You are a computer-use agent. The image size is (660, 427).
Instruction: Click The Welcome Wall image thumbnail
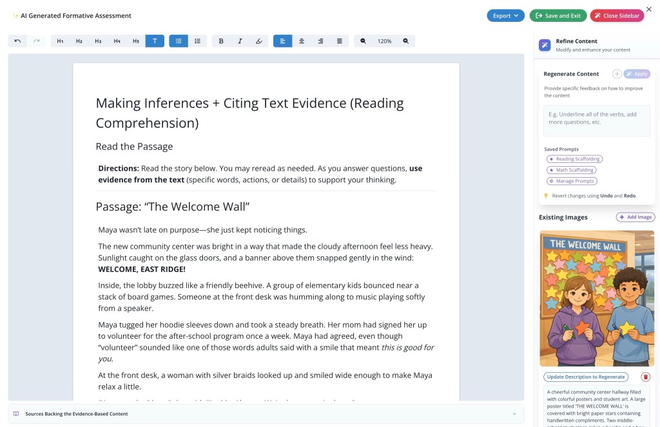(597, 298)
